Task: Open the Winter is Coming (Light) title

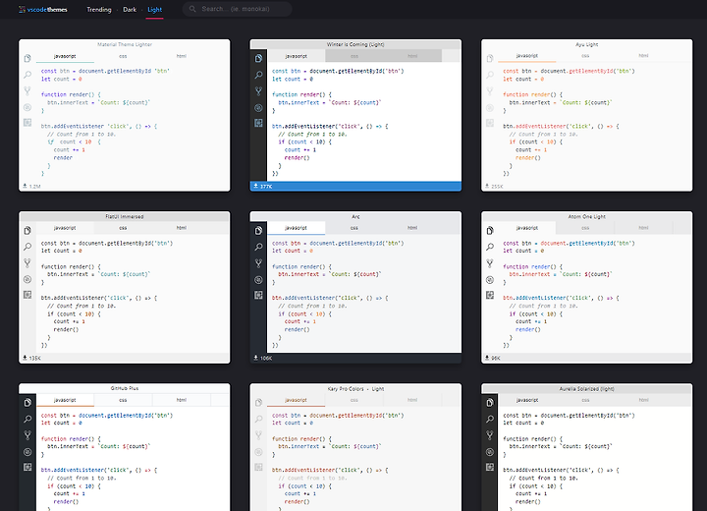Action: [x=355, y=44]
